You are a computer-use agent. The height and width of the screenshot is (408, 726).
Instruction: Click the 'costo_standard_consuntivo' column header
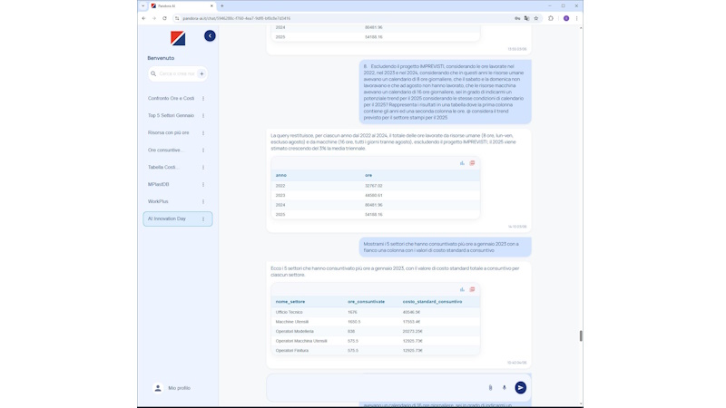(433, 302)
